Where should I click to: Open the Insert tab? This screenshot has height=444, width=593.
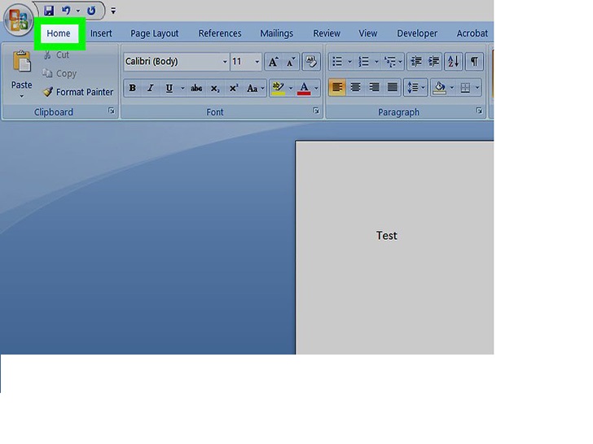[x=101, y=33]
